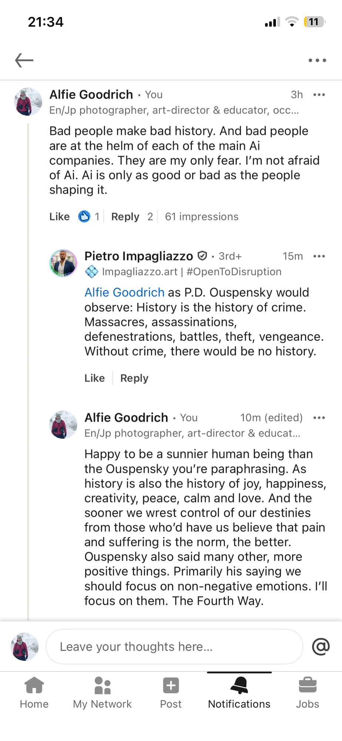Open Pietro Impagliazzo's profile picture
Screen dimensions: 342x741
pyautogui.click(x=63, y=263)
